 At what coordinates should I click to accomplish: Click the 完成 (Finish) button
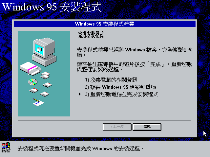(147, 127)
